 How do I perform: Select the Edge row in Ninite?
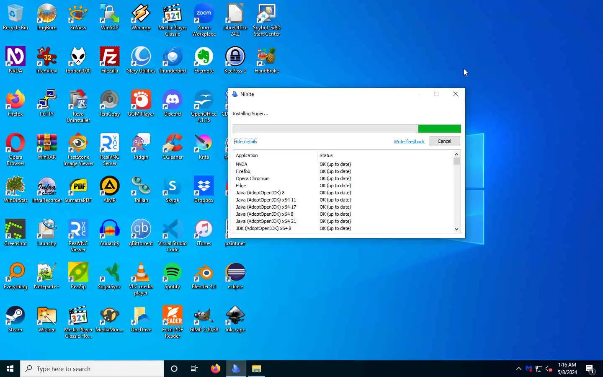pyautogui.click(x=343, y=186)
